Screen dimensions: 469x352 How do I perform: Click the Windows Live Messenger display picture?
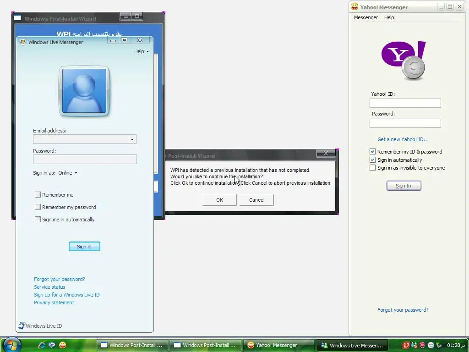[84, 91]
